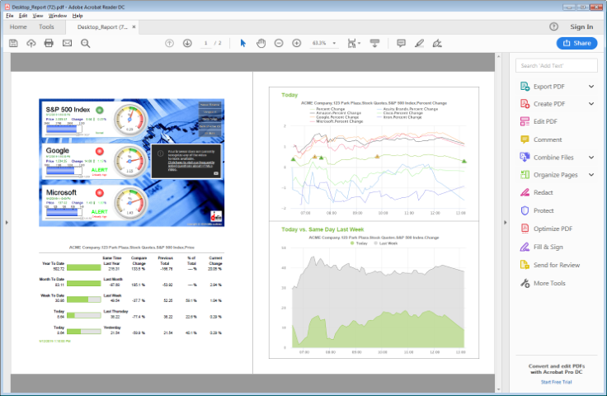
Task: Click the Create PDF label
Action: (549, 104)
